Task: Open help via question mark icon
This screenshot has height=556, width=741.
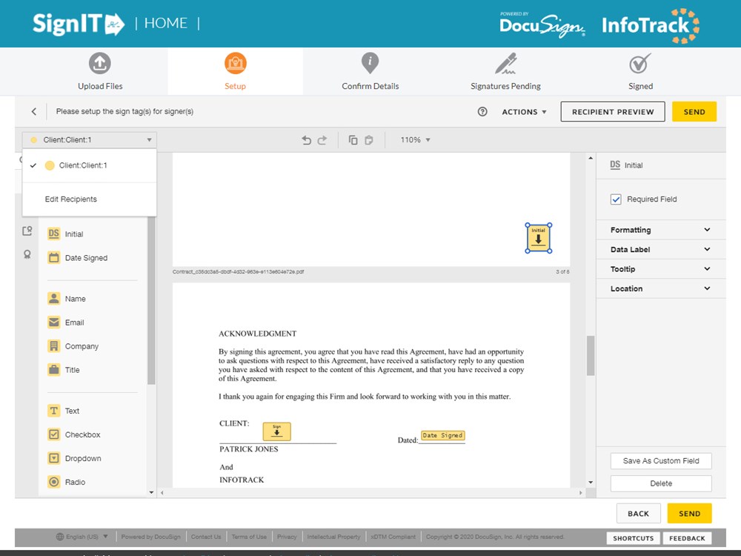Action: point(482,112)
